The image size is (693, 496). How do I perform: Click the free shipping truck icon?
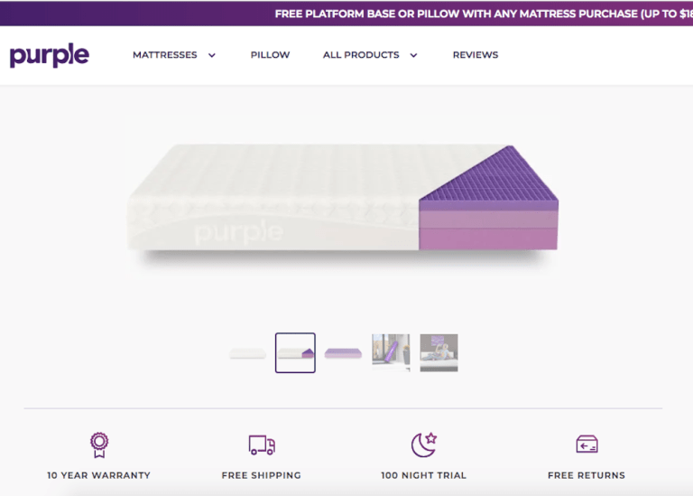coord(262,445)
